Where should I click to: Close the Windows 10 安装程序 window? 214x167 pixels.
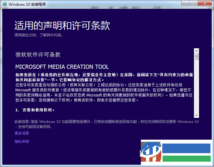(x=205, y=3)
